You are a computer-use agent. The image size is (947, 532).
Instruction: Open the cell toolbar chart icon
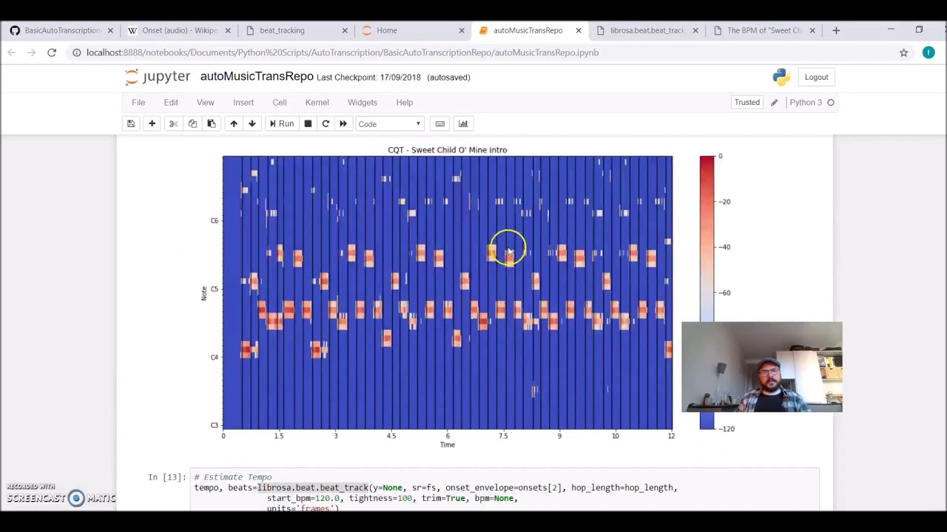point(463,124)
